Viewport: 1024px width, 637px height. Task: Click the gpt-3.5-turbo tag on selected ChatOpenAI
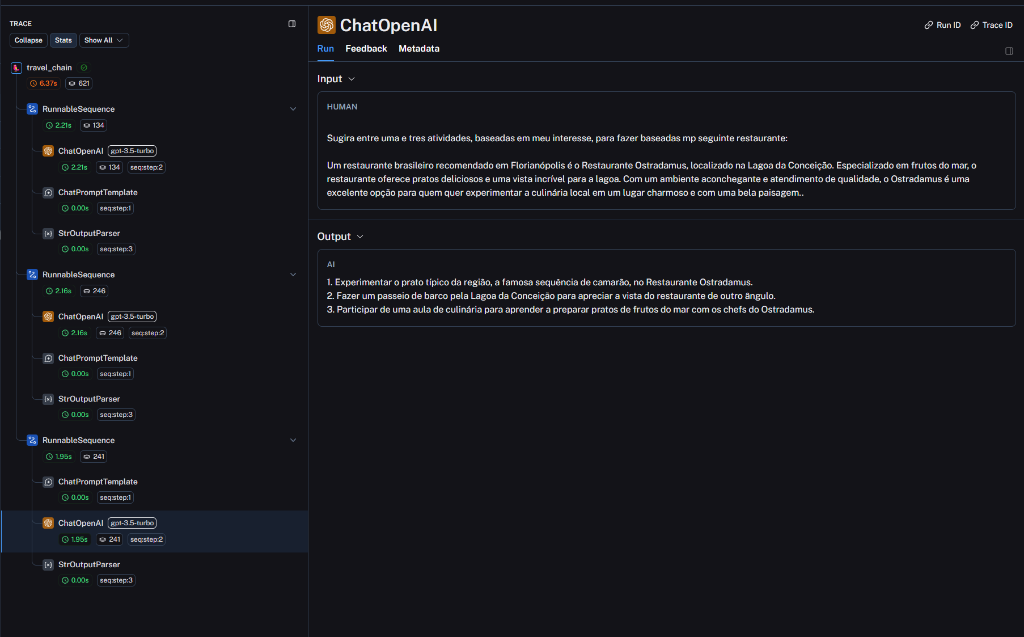click(132, 523)
